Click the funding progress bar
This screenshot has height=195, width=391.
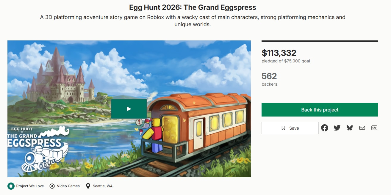pos(320,41)
